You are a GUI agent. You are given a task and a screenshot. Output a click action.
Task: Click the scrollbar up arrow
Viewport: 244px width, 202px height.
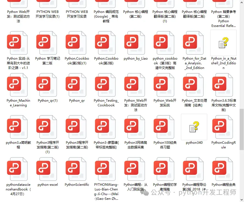(242, 2)
